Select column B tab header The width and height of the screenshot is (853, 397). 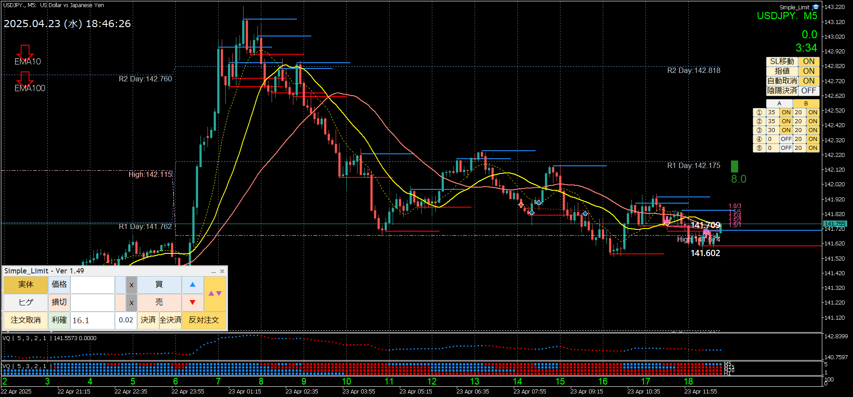pos(806,104)
